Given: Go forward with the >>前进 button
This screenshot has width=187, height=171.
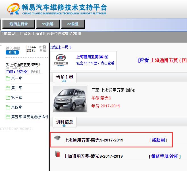Looking at the screenshot, I should pos(73,24).
